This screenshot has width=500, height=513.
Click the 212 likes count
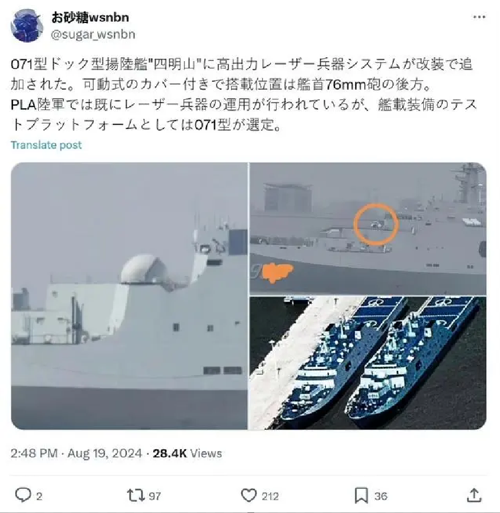pyautogui.click(x=270, y=496)
